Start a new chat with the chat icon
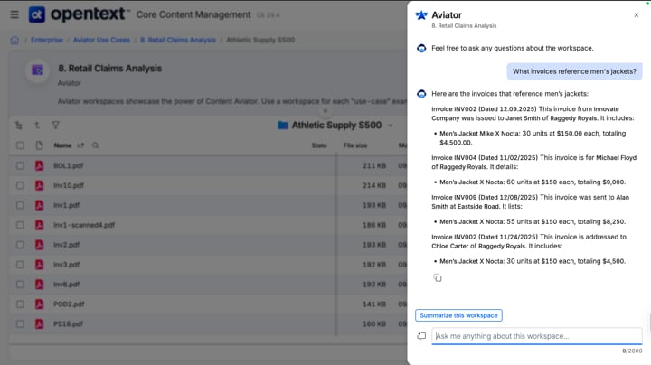Screen dimensions: 651x365 pyautogui.click(x=421, y=336)
